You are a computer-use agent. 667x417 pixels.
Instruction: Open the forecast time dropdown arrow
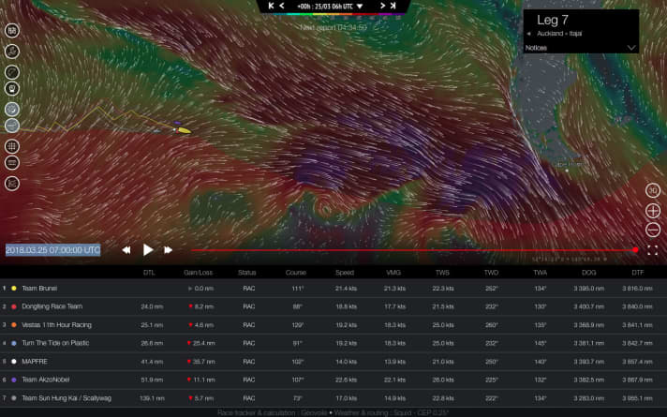click(360, 7)
